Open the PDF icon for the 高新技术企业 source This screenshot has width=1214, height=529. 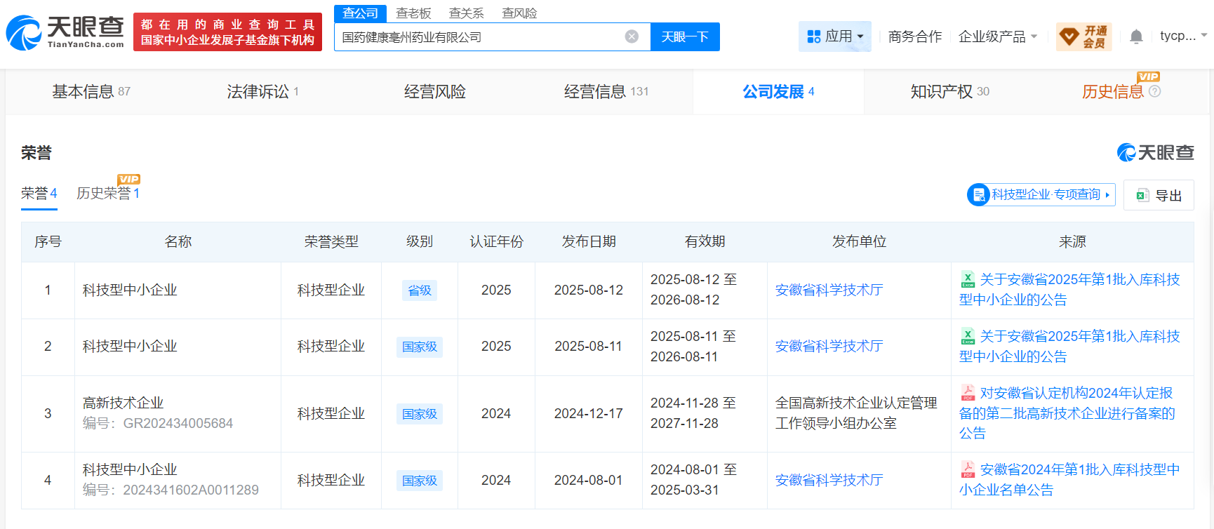[968, 393]
